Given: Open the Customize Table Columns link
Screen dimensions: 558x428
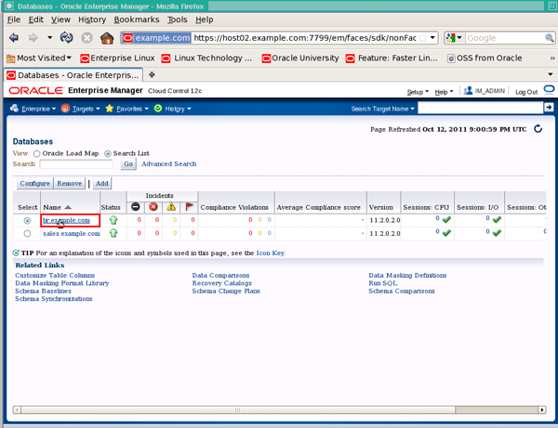Looking at the screenshot, I should 55,275.
